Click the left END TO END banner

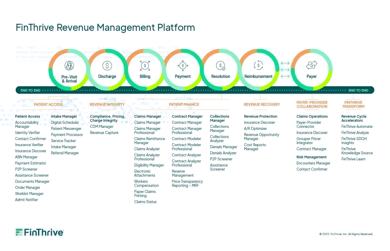pyautogui.click(x=30, y=90)
